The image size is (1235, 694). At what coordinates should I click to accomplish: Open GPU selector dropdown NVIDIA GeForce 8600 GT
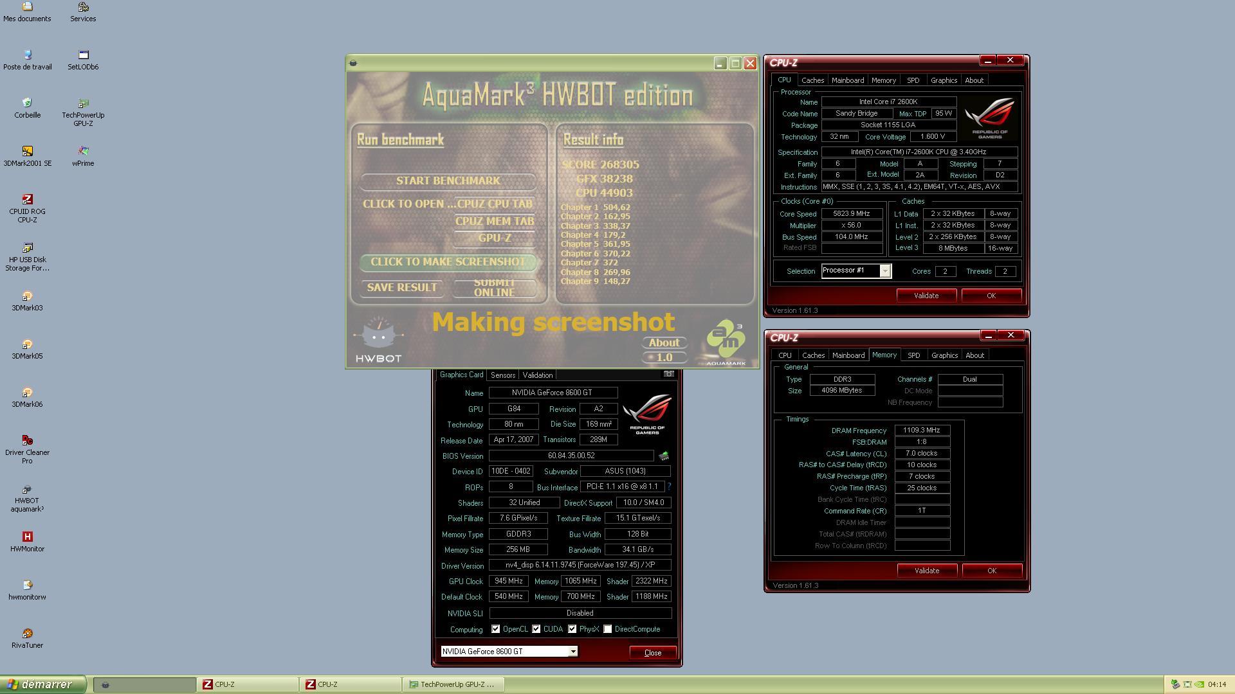coord(509,652)
